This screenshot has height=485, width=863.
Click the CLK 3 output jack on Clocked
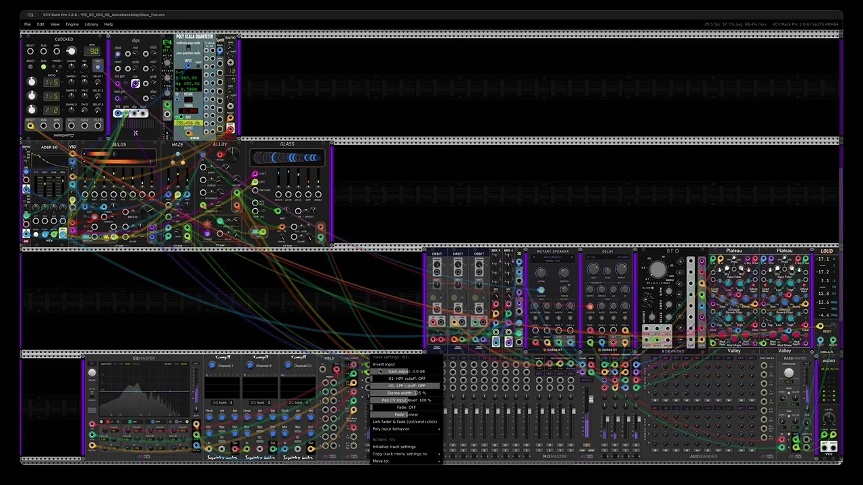coord(98,125)
